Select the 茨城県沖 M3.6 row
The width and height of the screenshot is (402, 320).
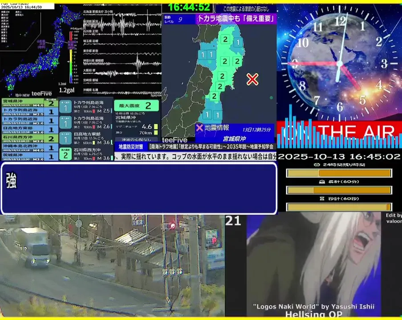(x=30, y=156)
